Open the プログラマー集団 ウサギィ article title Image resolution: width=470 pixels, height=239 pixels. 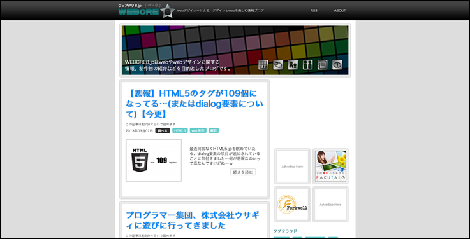[x=193, y=220]
